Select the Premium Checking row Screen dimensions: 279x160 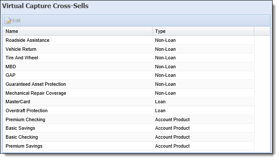tap(129, 119)
